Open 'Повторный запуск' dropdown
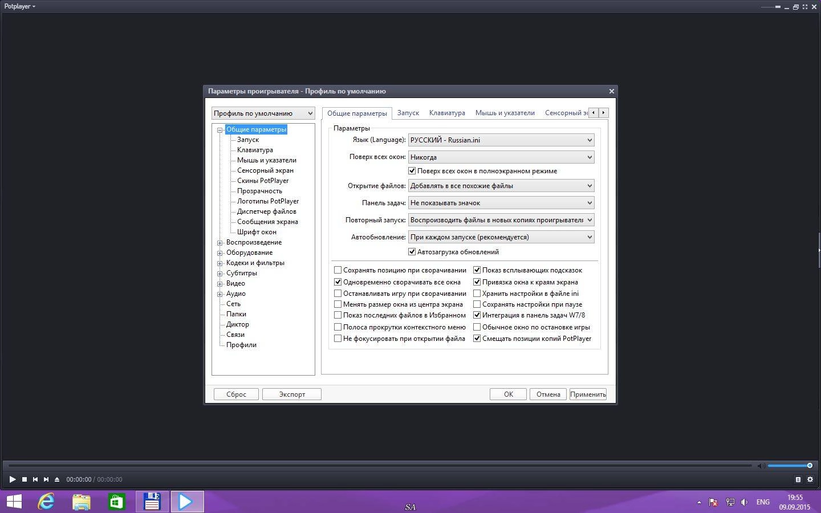This screenshot has width=821, height=513. click(501, 220)
